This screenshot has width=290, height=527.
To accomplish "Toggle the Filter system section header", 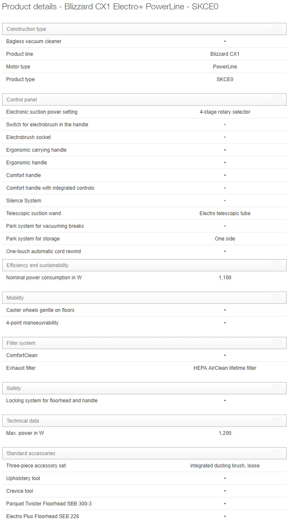I will point(144,343).
